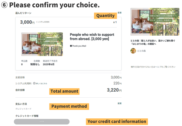This screenshot has width=182, height=126.
Task: Open the help link for operation instructions
Action: click(153, 67)
